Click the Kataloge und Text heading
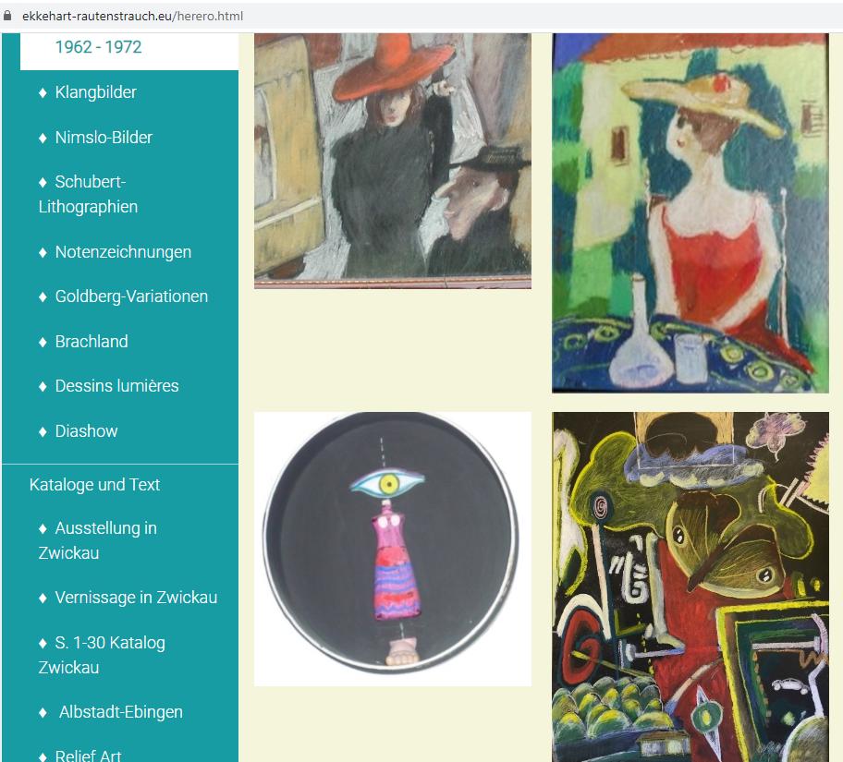 click(94, 485)
